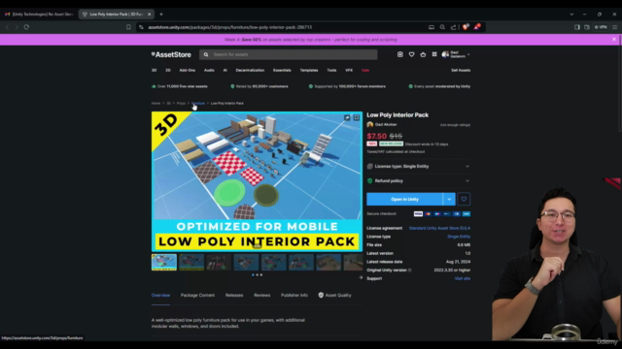Viewport: 622px width, 349px height.
Task: Click the user profile avatar
Action: point(445,54)
